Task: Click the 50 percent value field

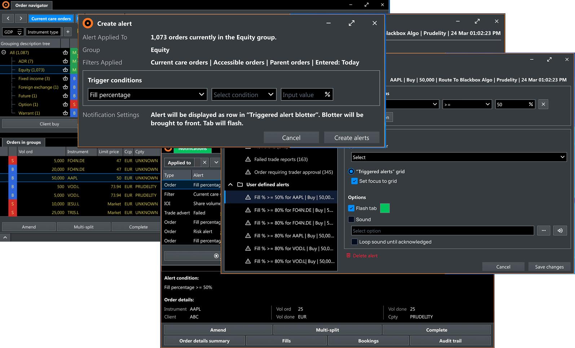Action: tap(515, 104)
